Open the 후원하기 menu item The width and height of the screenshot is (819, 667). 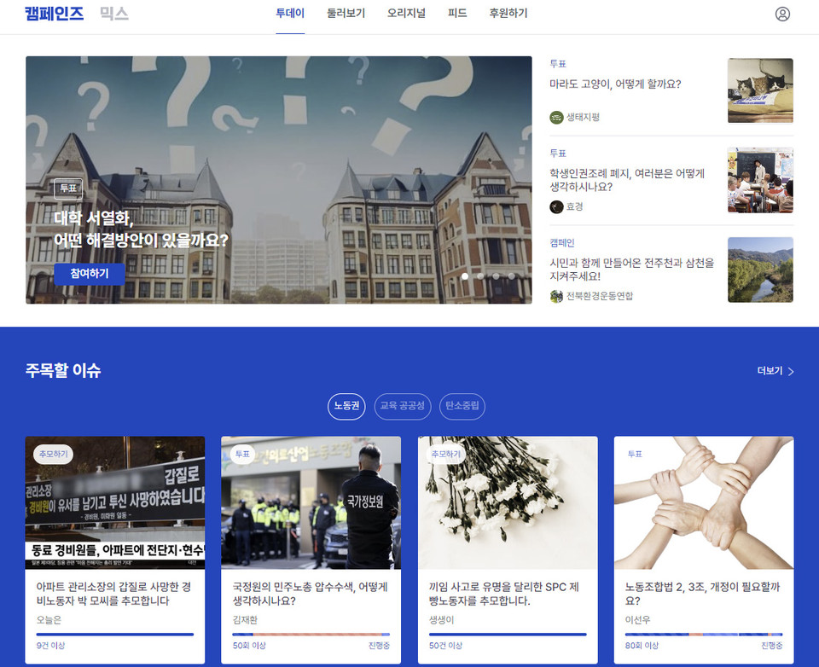(508, 14)
